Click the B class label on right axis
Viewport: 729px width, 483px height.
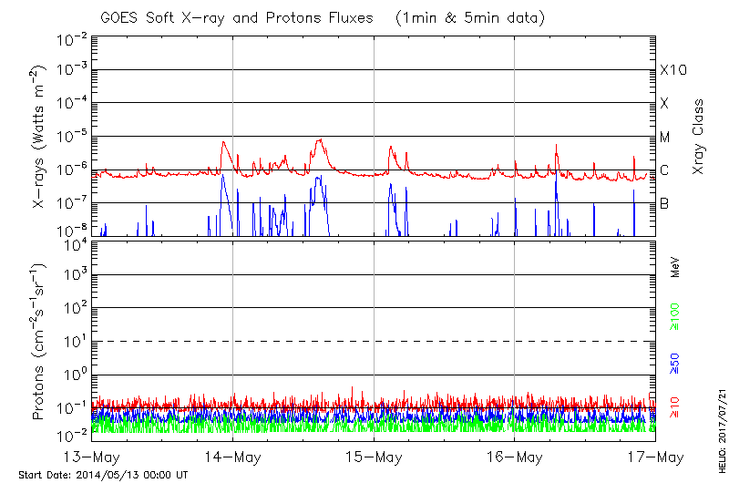[x=664, y=204]
